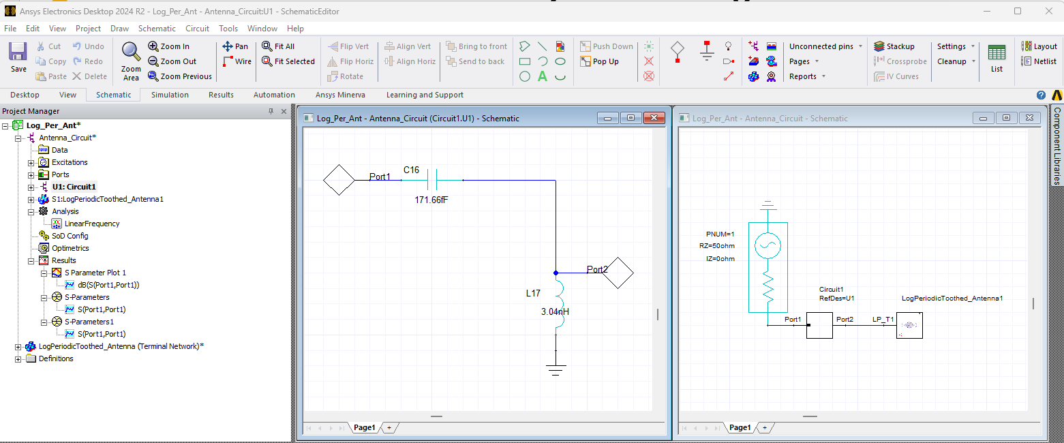
Task: Switch to the Simulation ribbon tab
Action: tap(171, 95)
